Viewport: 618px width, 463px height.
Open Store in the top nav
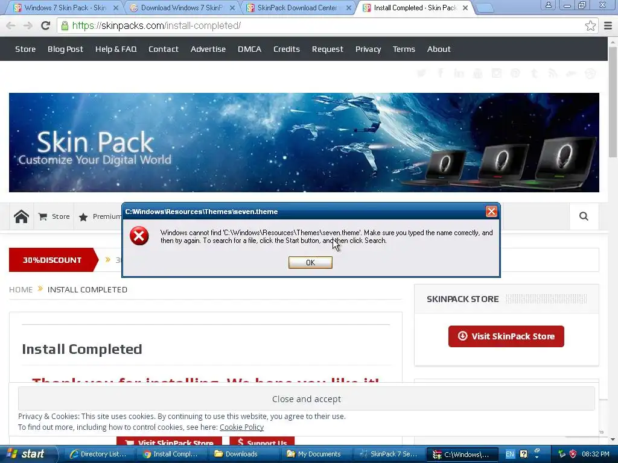click(25, 49)
